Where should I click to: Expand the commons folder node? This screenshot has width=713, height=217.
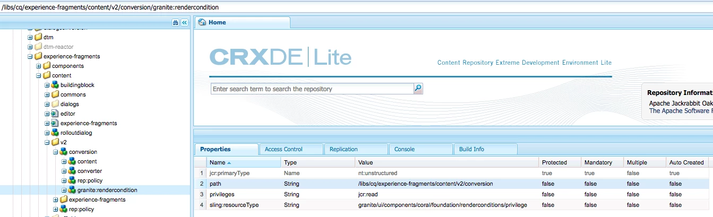coord(47,94)
